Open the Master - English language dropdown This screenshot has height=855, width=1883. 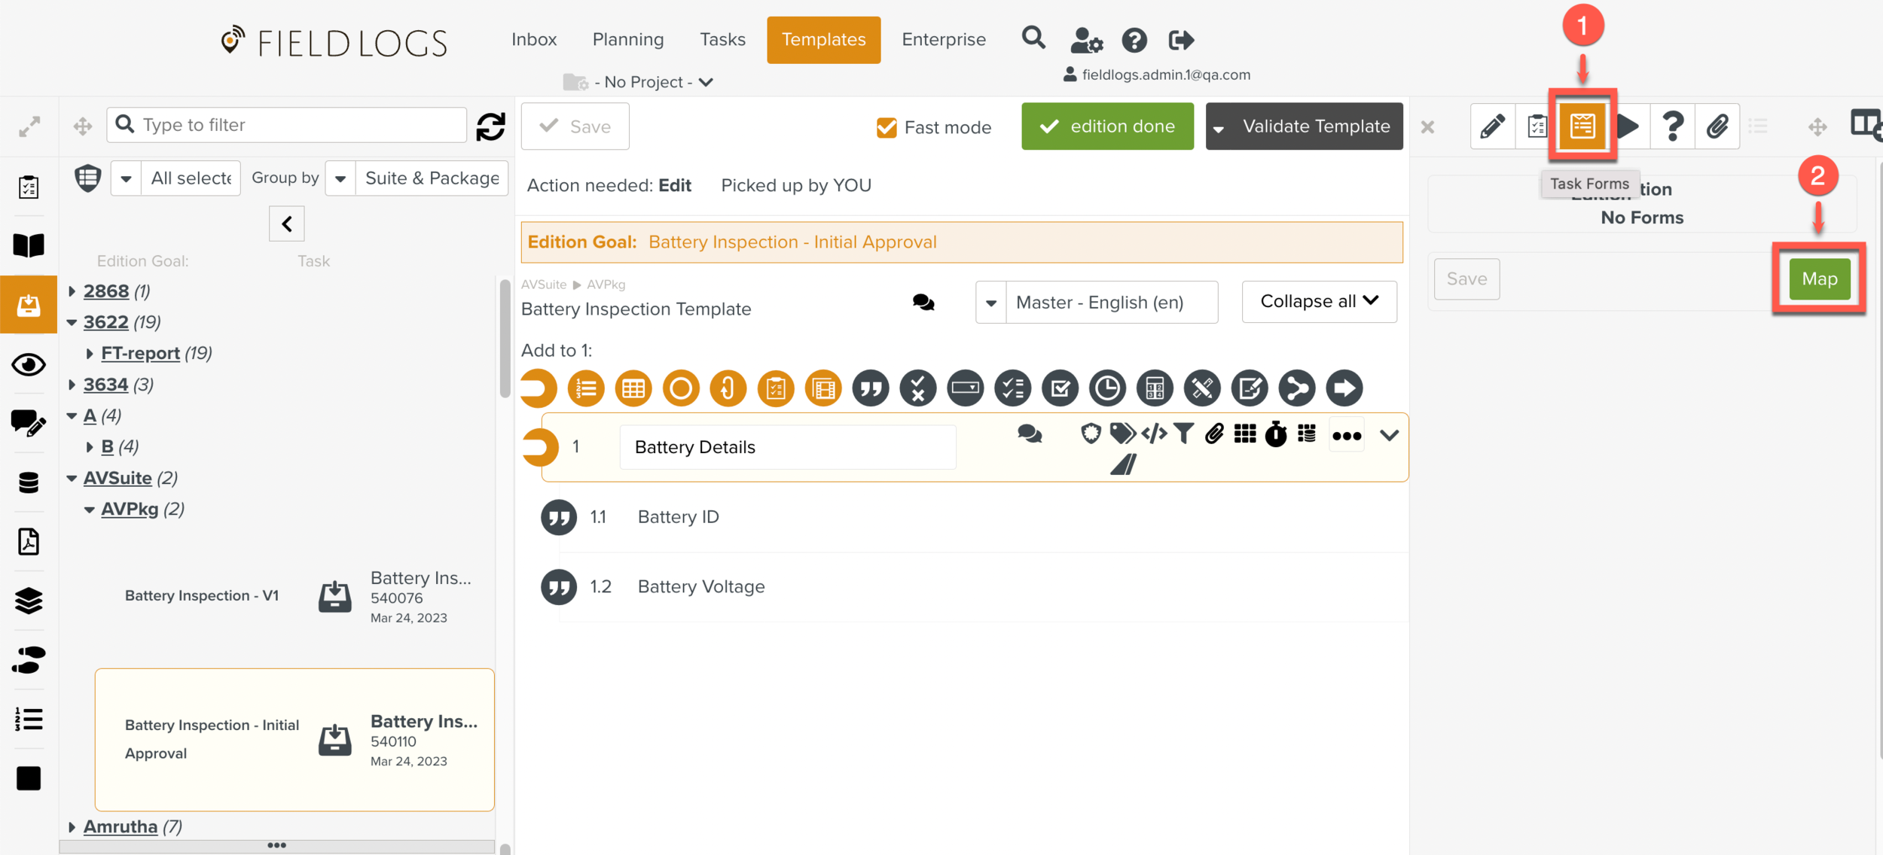[1097, 303]
